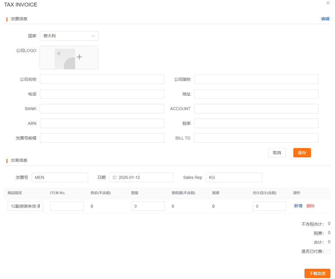Click the plus icon to upload company logo
The height and width of the screenshot is (279, 335).
pos(79,57)
